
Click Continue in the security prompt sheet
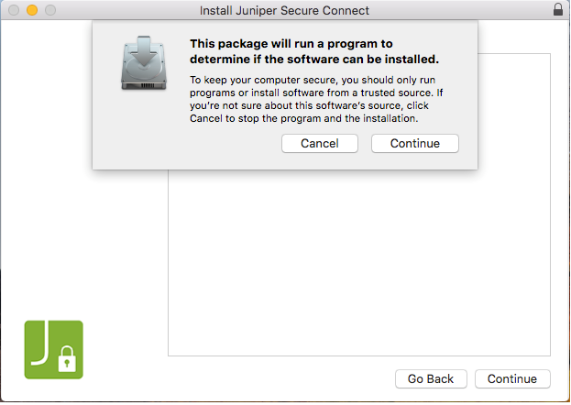pyautogui.click(x=414, y=143)
